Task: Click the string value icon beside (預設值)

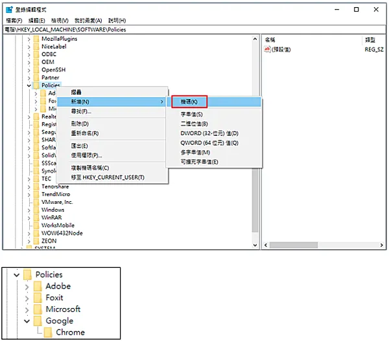Action: 267,49
